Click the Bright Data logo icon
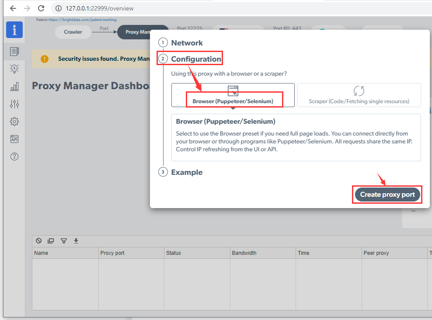 (x=14, y=30)
